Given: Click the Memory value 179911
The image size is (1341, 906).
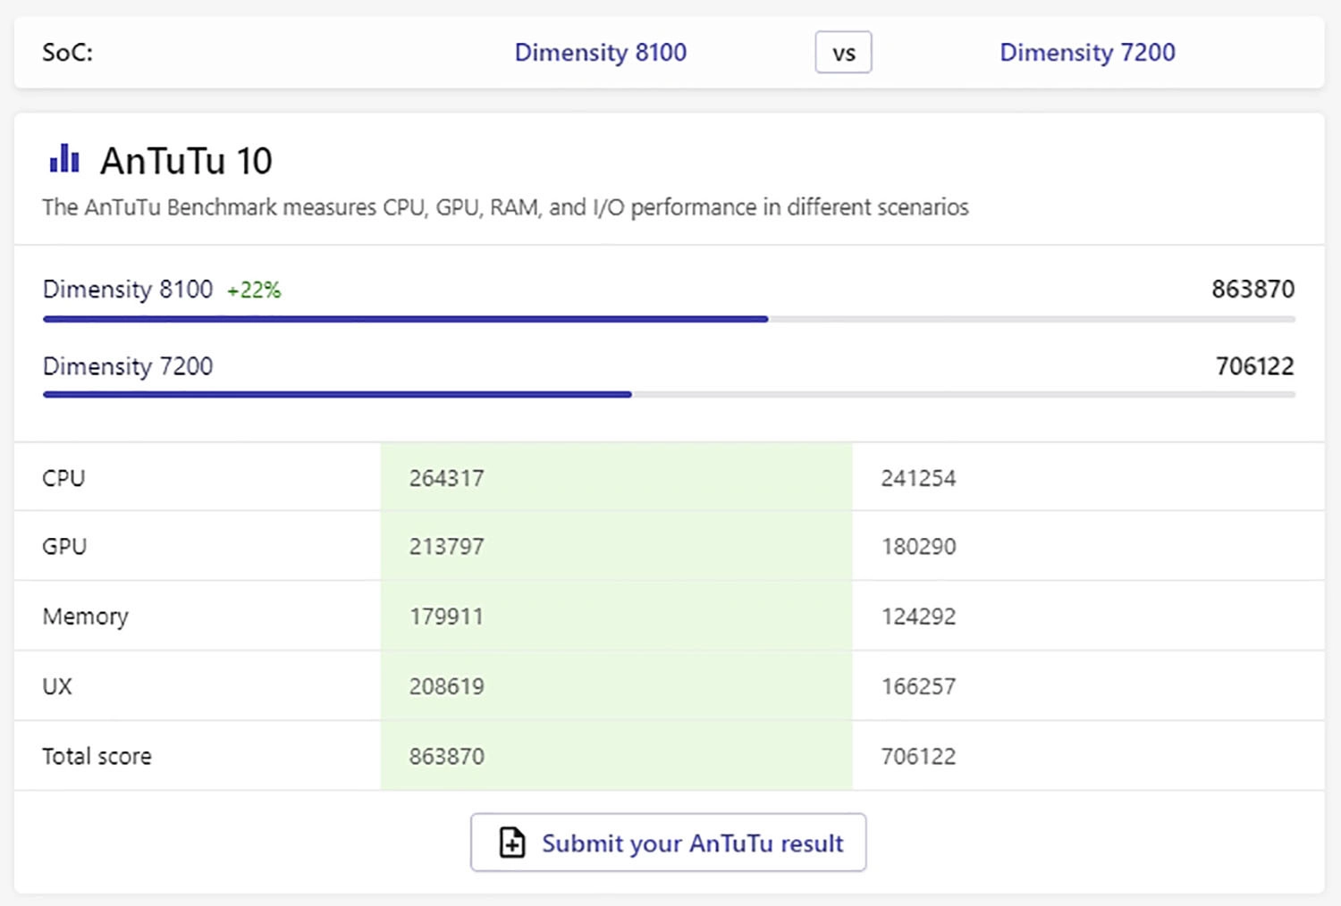Looking at the screenshot, I should coord(446,617).
